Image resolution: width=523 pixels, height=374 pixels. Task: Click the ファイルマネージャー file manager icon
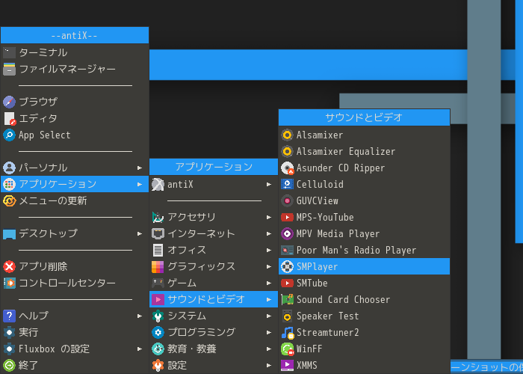pyautogui.click(x=9, y=69)
